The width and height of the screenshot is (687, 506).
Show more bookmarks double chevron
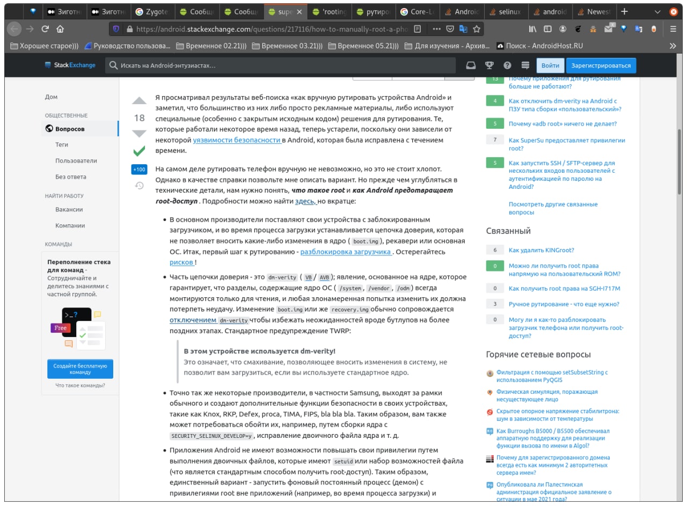tap(673, 46)
